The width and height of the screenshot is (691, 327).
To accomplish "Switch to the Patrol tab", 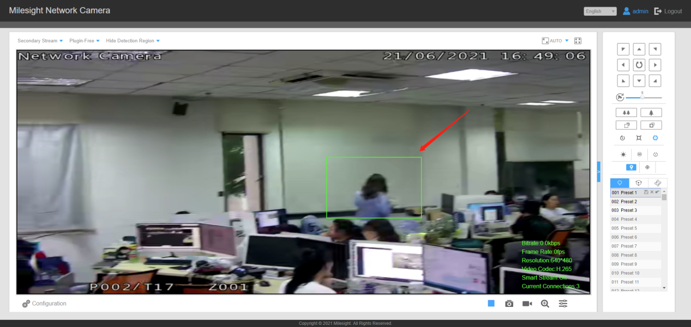I will [639, 183].
